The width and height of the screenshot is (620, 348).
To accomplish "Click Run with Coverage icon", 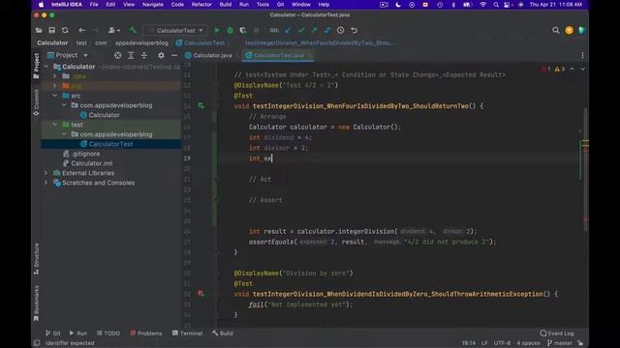I will click(243, 30).
